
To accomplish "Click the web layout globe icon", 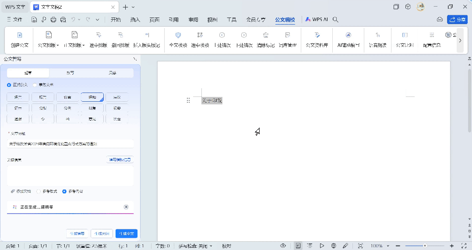I will (334, 246).
